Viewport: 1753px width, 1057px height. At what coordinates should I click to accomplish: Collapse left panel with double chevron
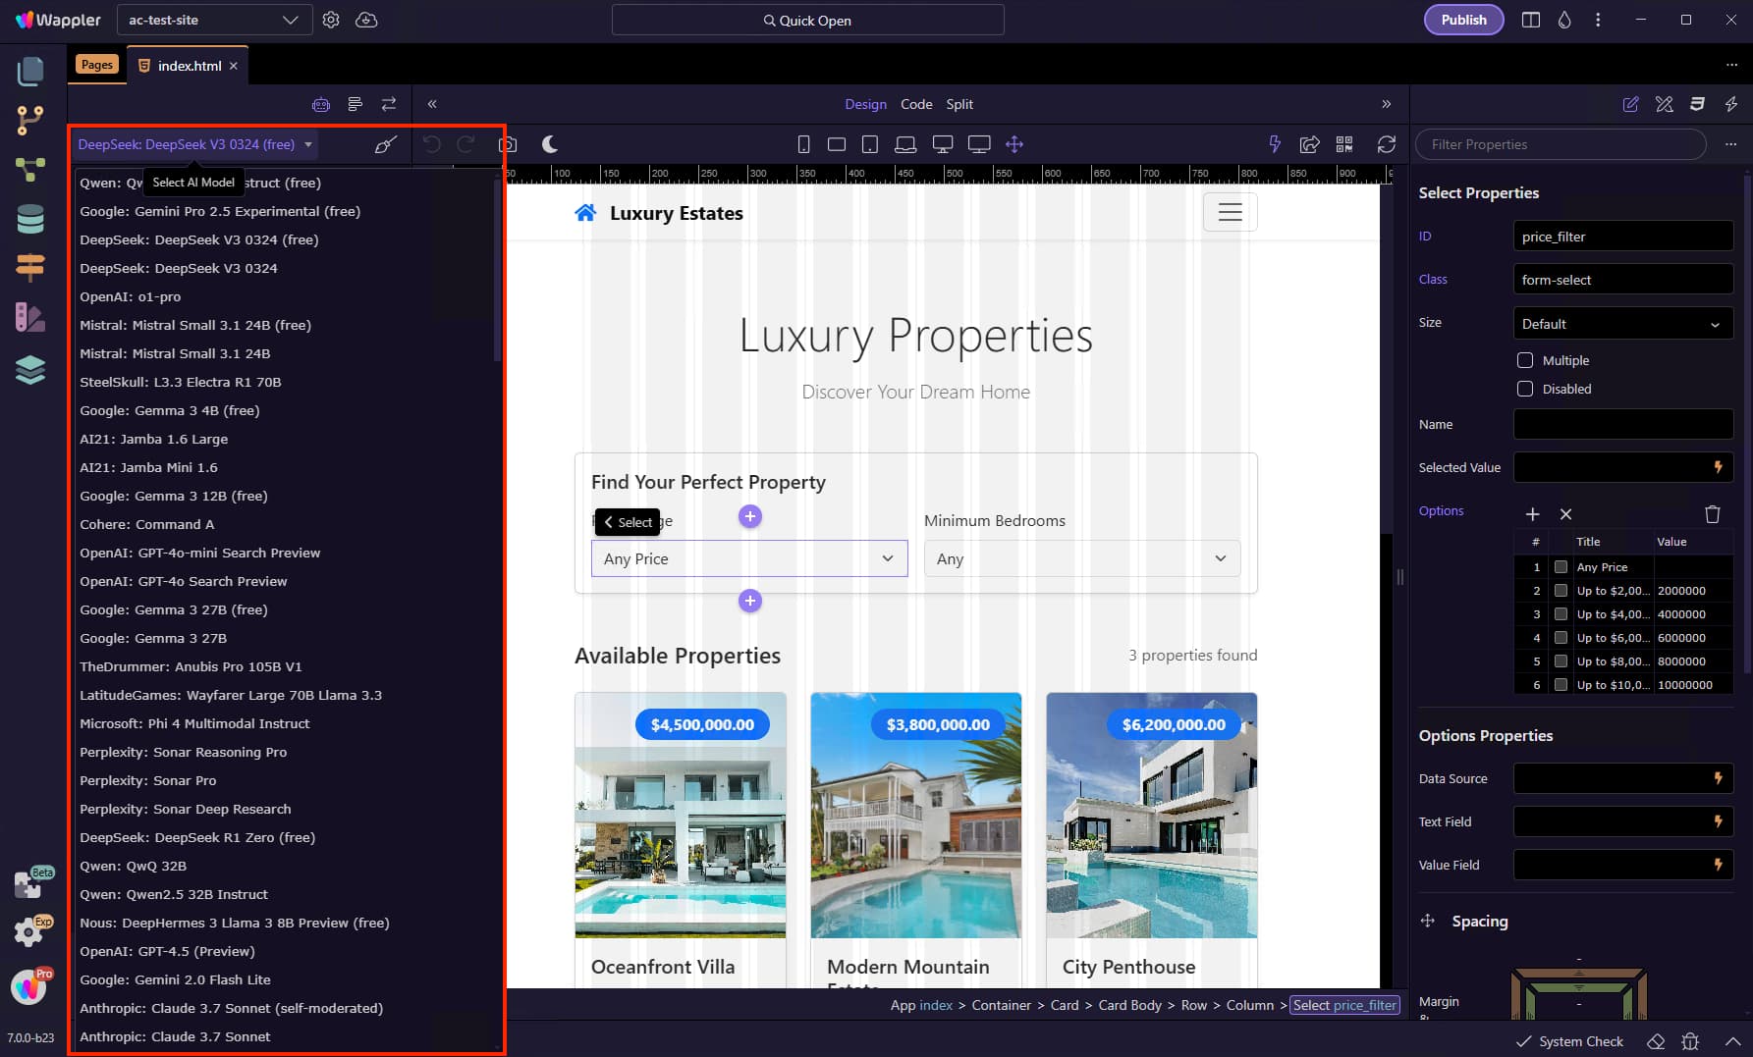point(432,104)
